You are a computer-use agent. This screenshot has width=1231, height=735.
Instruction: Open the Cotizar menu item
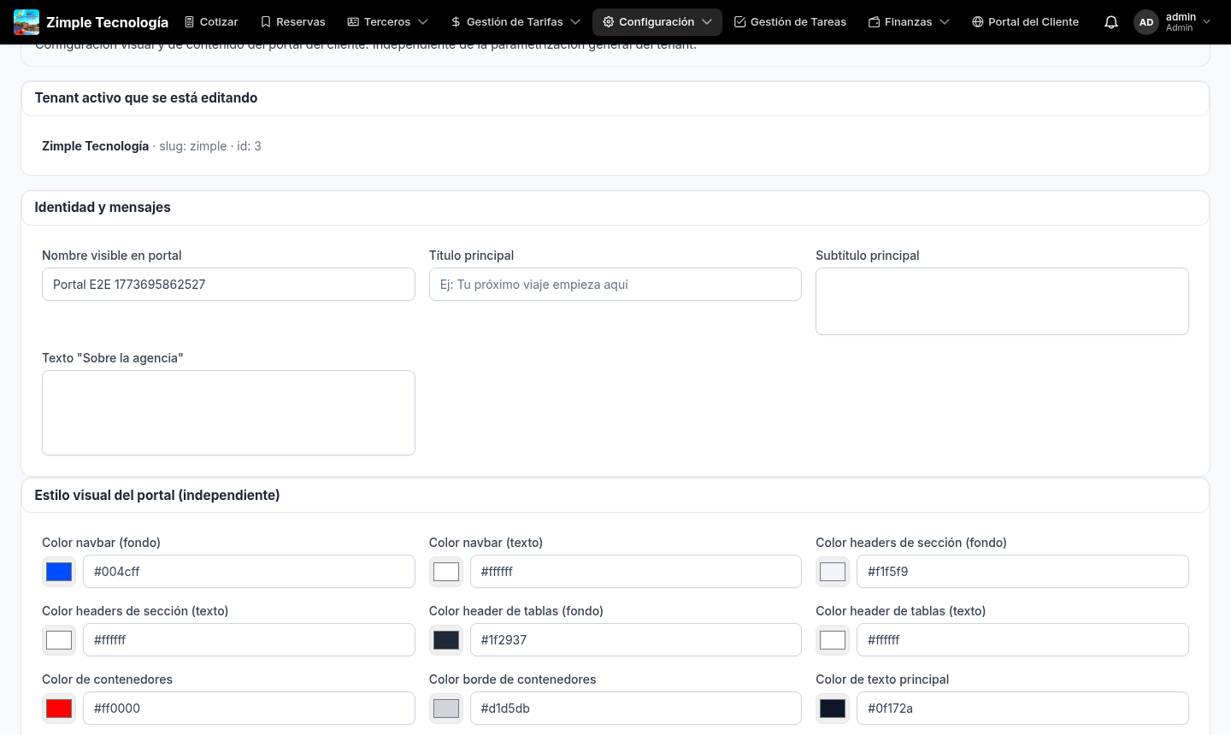[210, 21]
